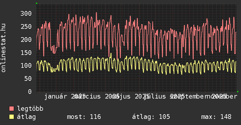Click the 300 label on the y-axis
The height and width of the screenshot is (125, 241).
click(26, 13)
